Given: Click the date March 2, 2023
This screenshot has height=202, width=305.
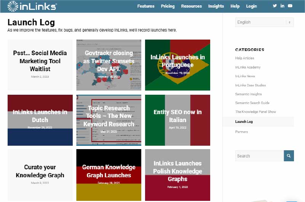Looking at the screenshot, I should pos(40,76).
